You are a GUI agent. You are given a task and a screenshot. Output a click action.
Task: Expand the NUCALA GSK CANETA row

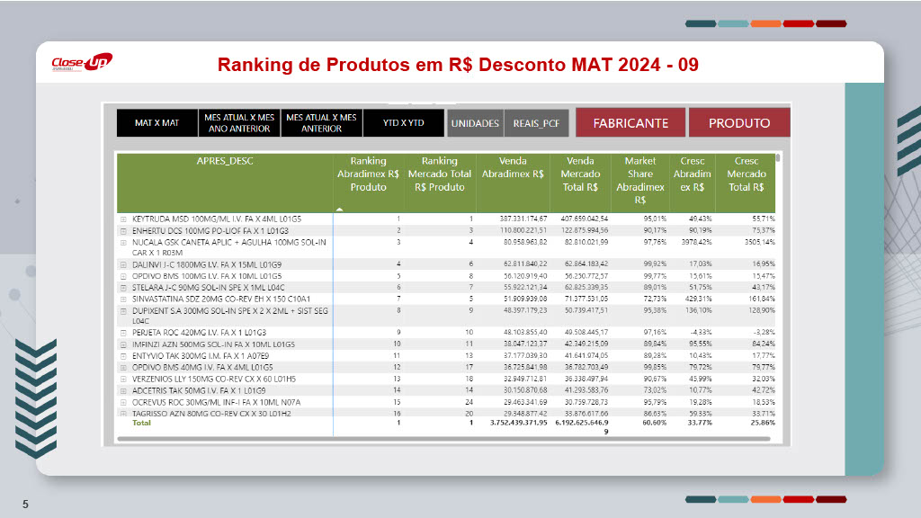point(123,242)
